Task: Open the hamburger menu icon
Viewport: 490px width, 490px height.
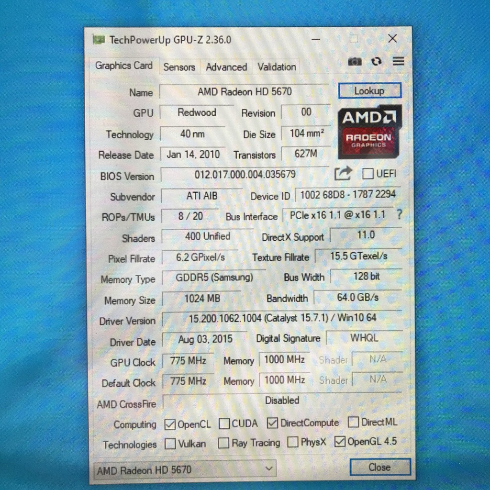Action: coord(398,61)
